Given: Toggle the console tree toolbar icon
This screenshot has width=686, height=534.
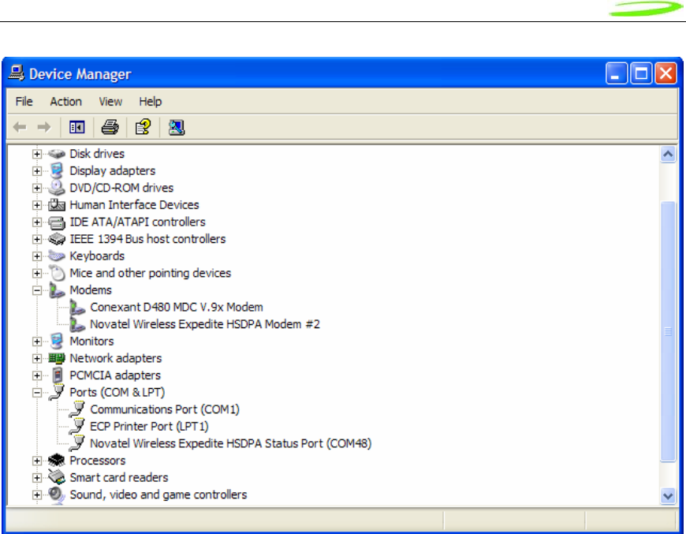Looking at the screenshot, I should coord(76,127).
